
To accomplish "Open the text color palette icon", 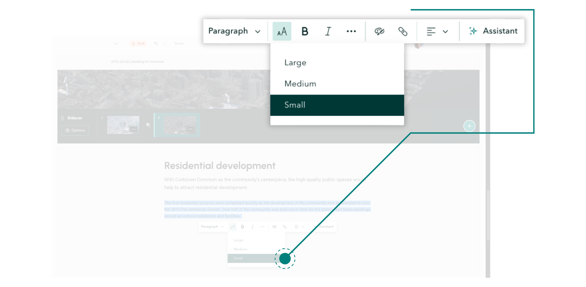I will coord(380,31).
